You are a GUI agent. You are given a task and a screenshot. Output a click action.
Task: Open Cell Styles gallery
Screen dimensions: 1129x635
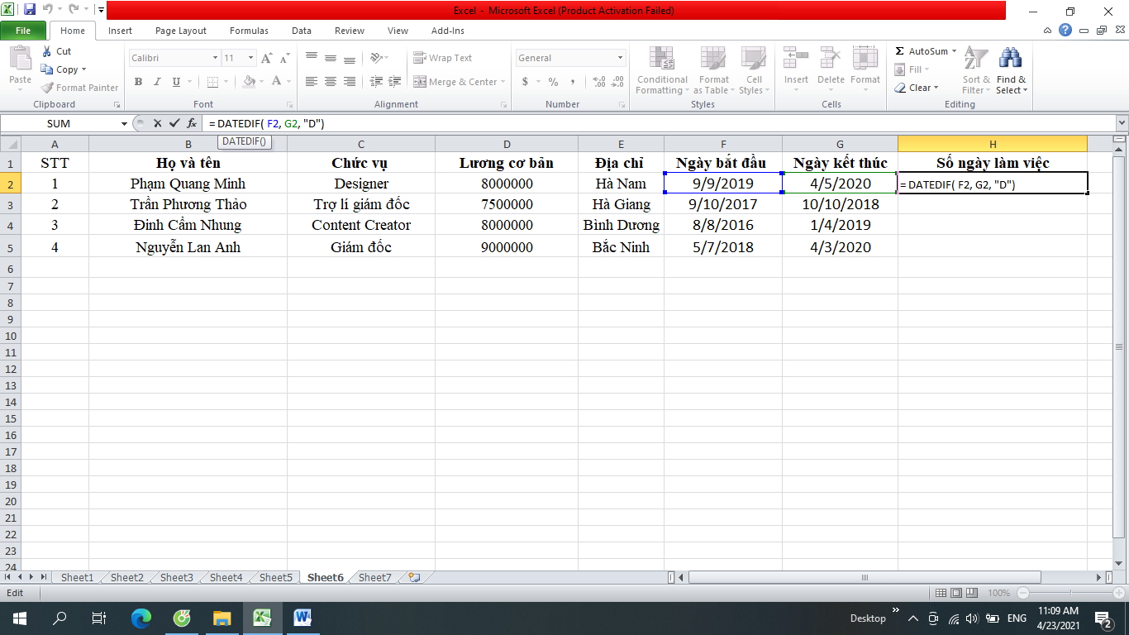[x=753, y=70]
